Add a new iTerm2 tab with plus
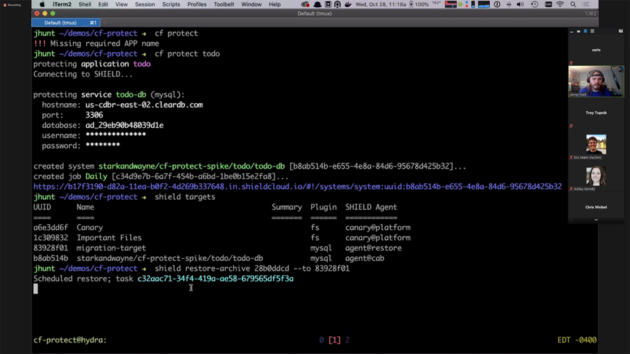The height and width of the screenshot is (354, 630). [105, 23]
